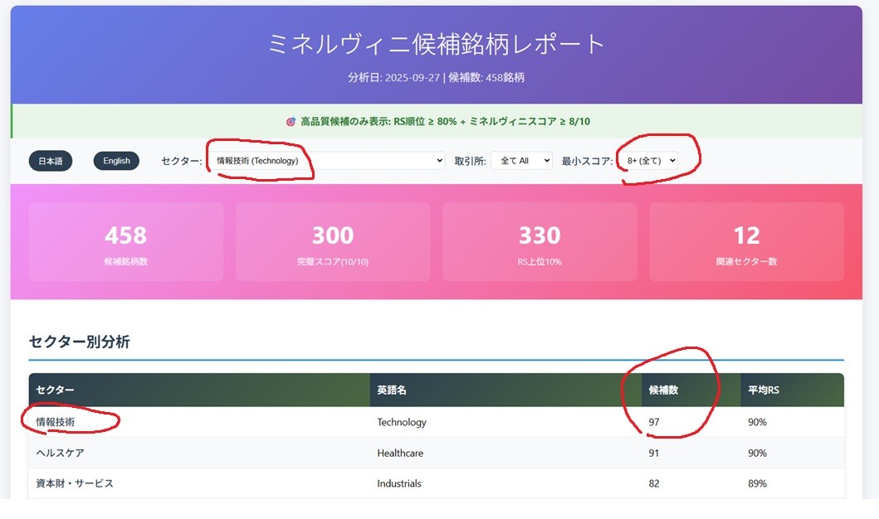This screenshot has width=879, height=519.
Task: Switch language to English
Action: pyautogui.click(x=116, y=161)
